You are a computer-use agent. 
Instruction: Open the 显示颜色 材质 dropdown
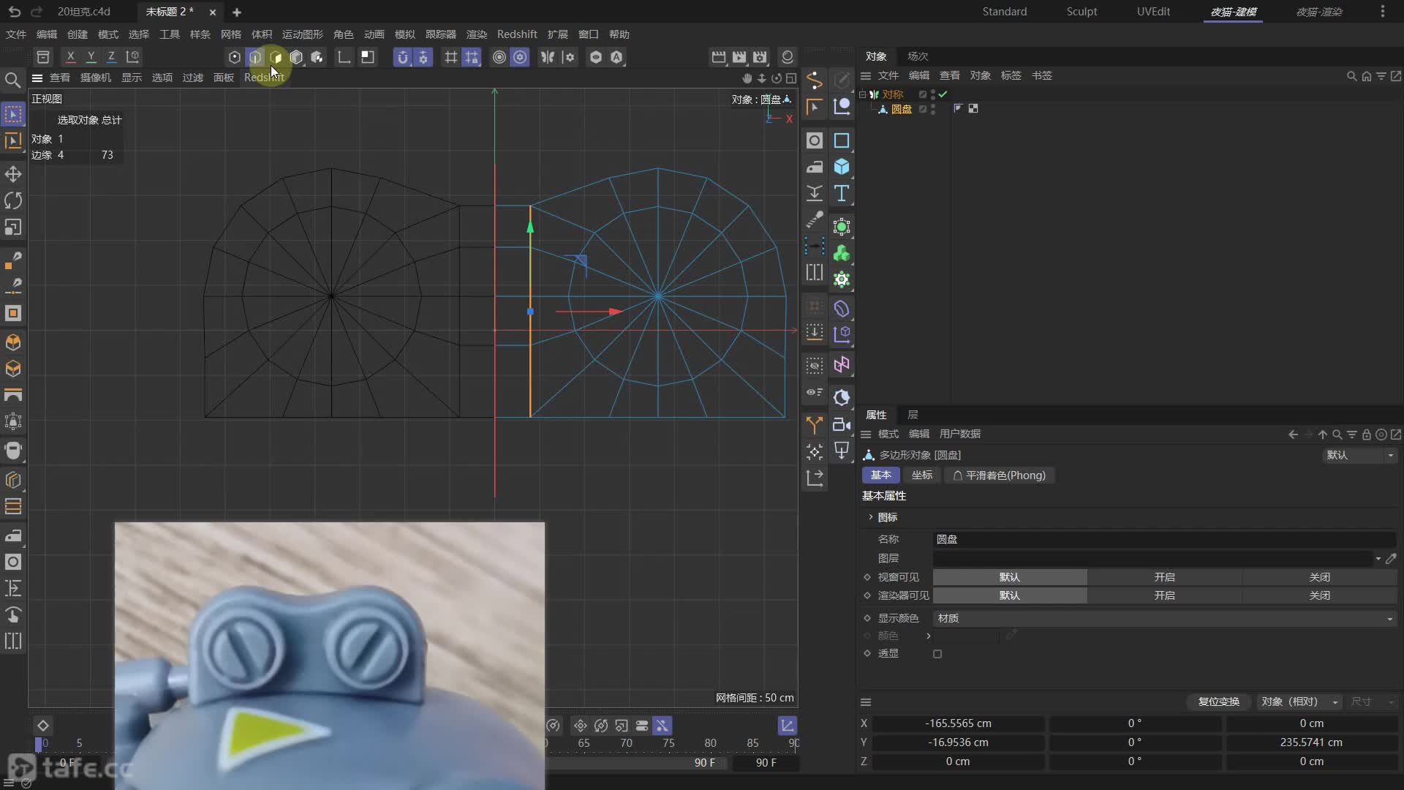coord(1164,619)
